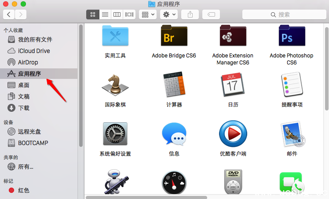Screen dimensions: 329x199
Task: Click the edit tags toolbar button
Action: [x=211, y=14]
